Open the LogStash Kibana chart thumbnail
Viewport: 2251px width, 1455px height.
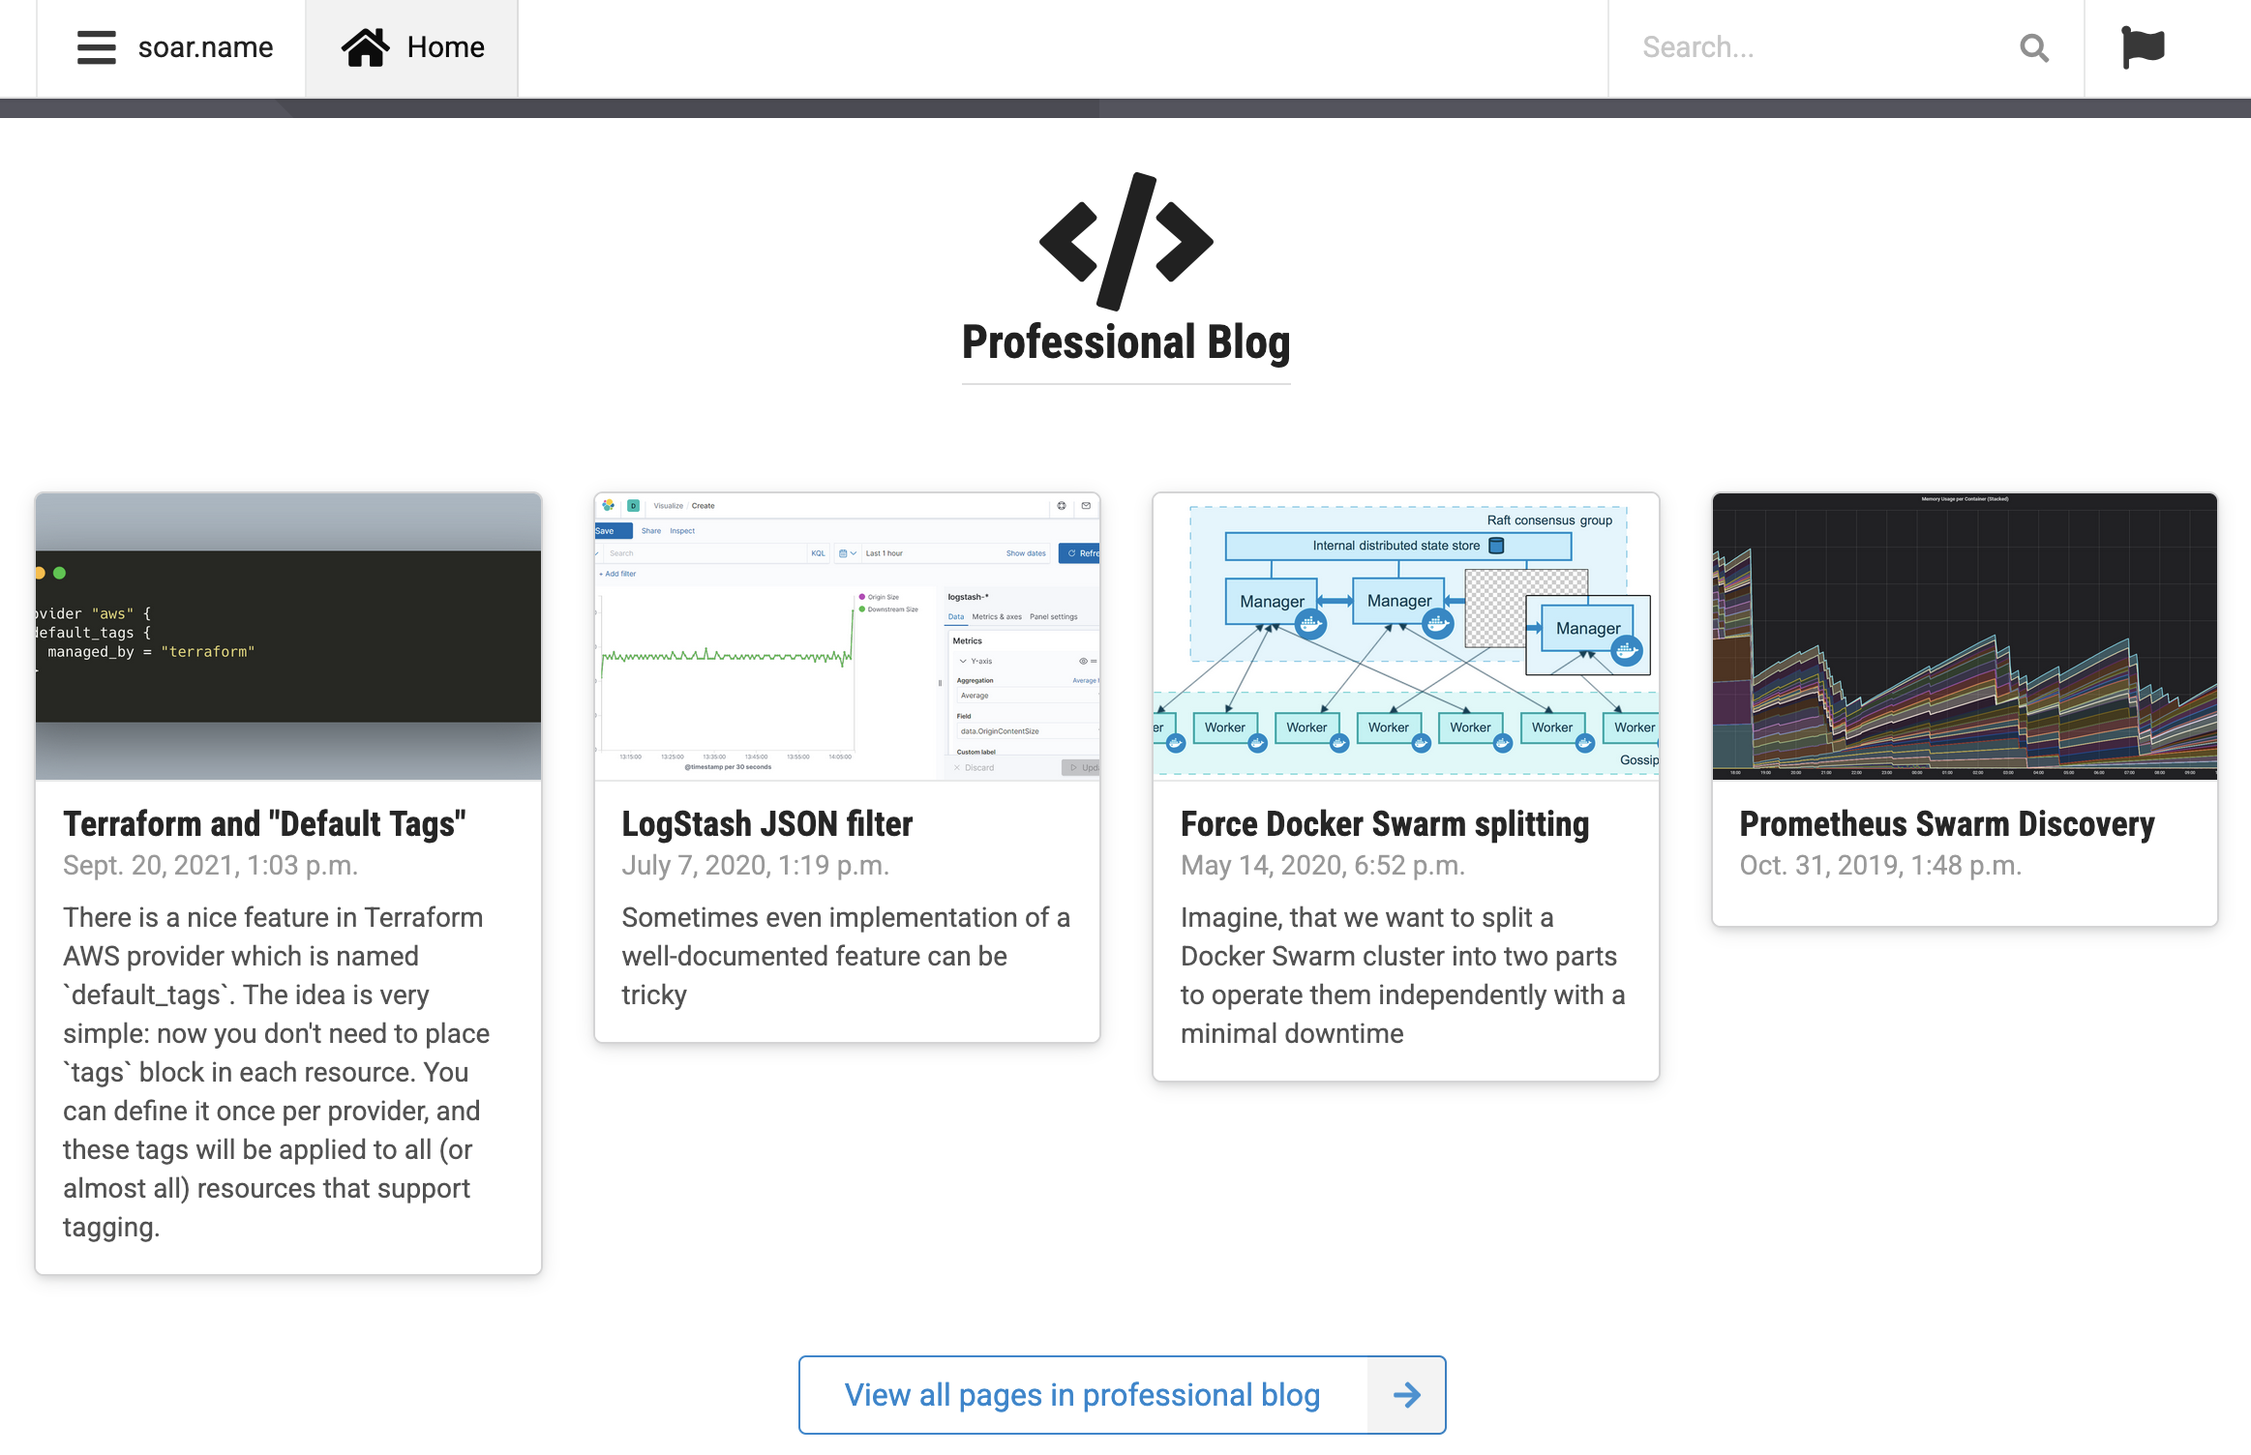[x=847, y=637]
